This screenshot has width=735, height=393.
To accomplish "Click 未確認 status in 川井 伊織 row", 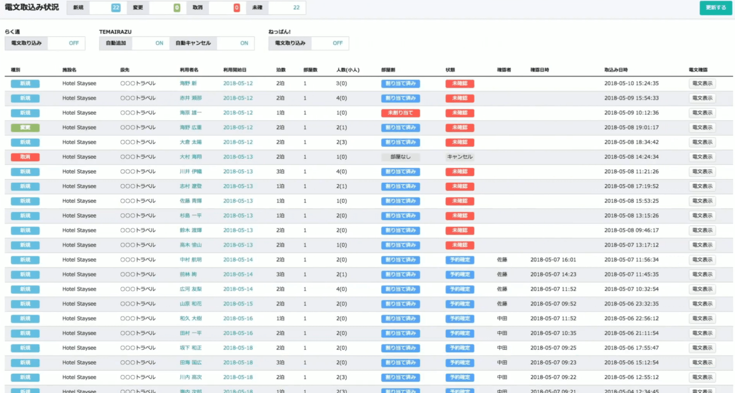I will point(460,172).
